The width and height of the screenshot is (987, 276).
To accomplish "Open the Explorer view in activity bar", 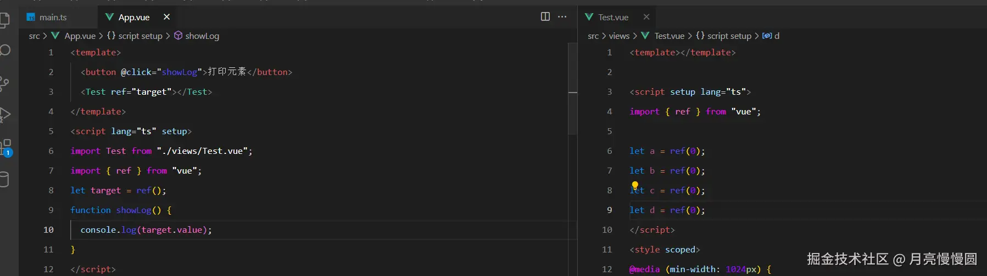I will 4,20.
